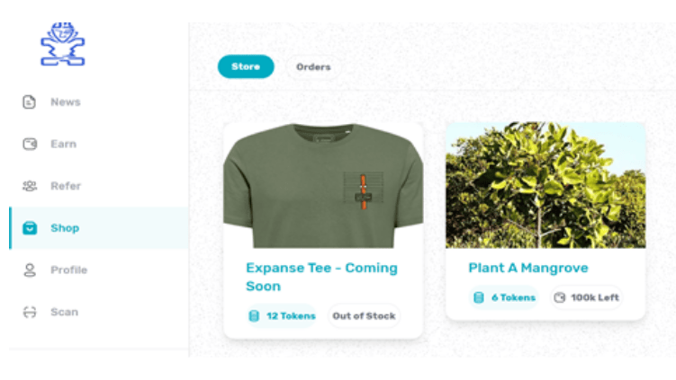The width and height of the screenshot is (676, 380).
Task: Click the 100k Left badge
Action: click(x=586, y=297)
